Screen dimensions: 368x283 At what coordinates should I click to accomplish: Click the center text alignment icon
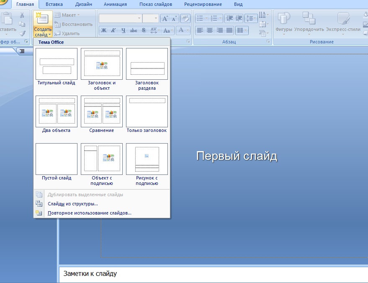point(210,30)
